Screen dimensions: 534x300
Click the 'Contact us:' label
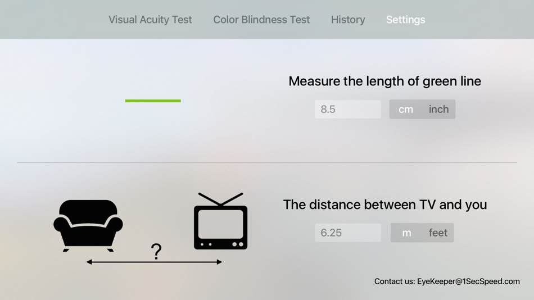pyautogui.click(x=395, y=281)
